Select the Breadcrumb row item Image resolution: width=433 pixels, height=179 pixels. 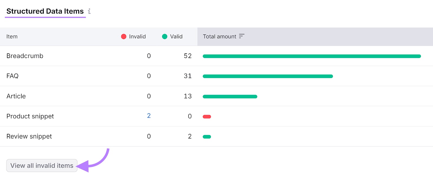tap(25, 56)
